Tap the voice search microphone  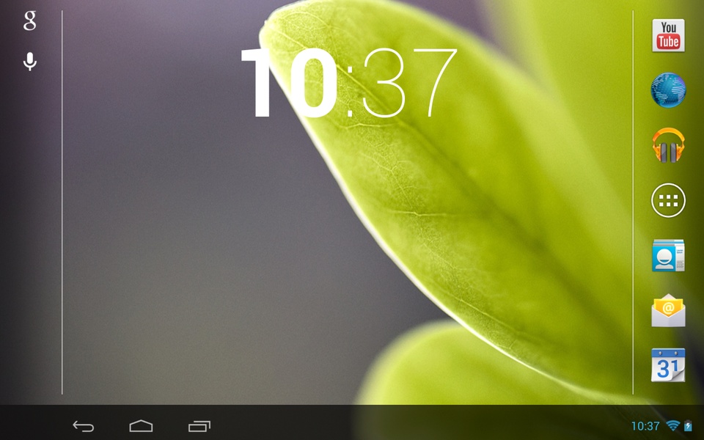(x=29, y=62)
